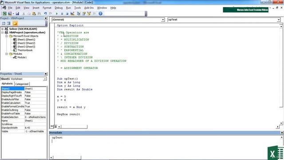
Task: Click the View Code icon in Project panel
Action: (x=4, y=24)
